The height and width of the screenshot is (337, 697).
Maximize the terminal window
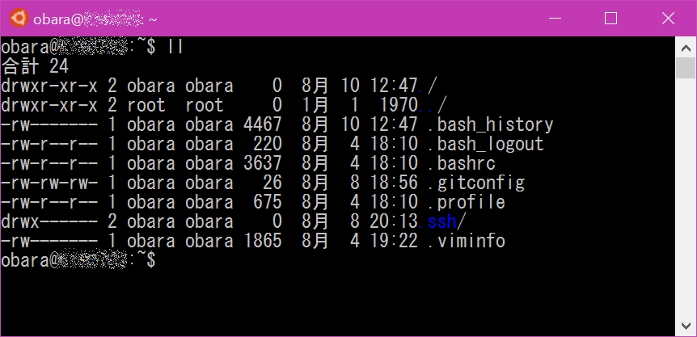click(x=610, y=19)
